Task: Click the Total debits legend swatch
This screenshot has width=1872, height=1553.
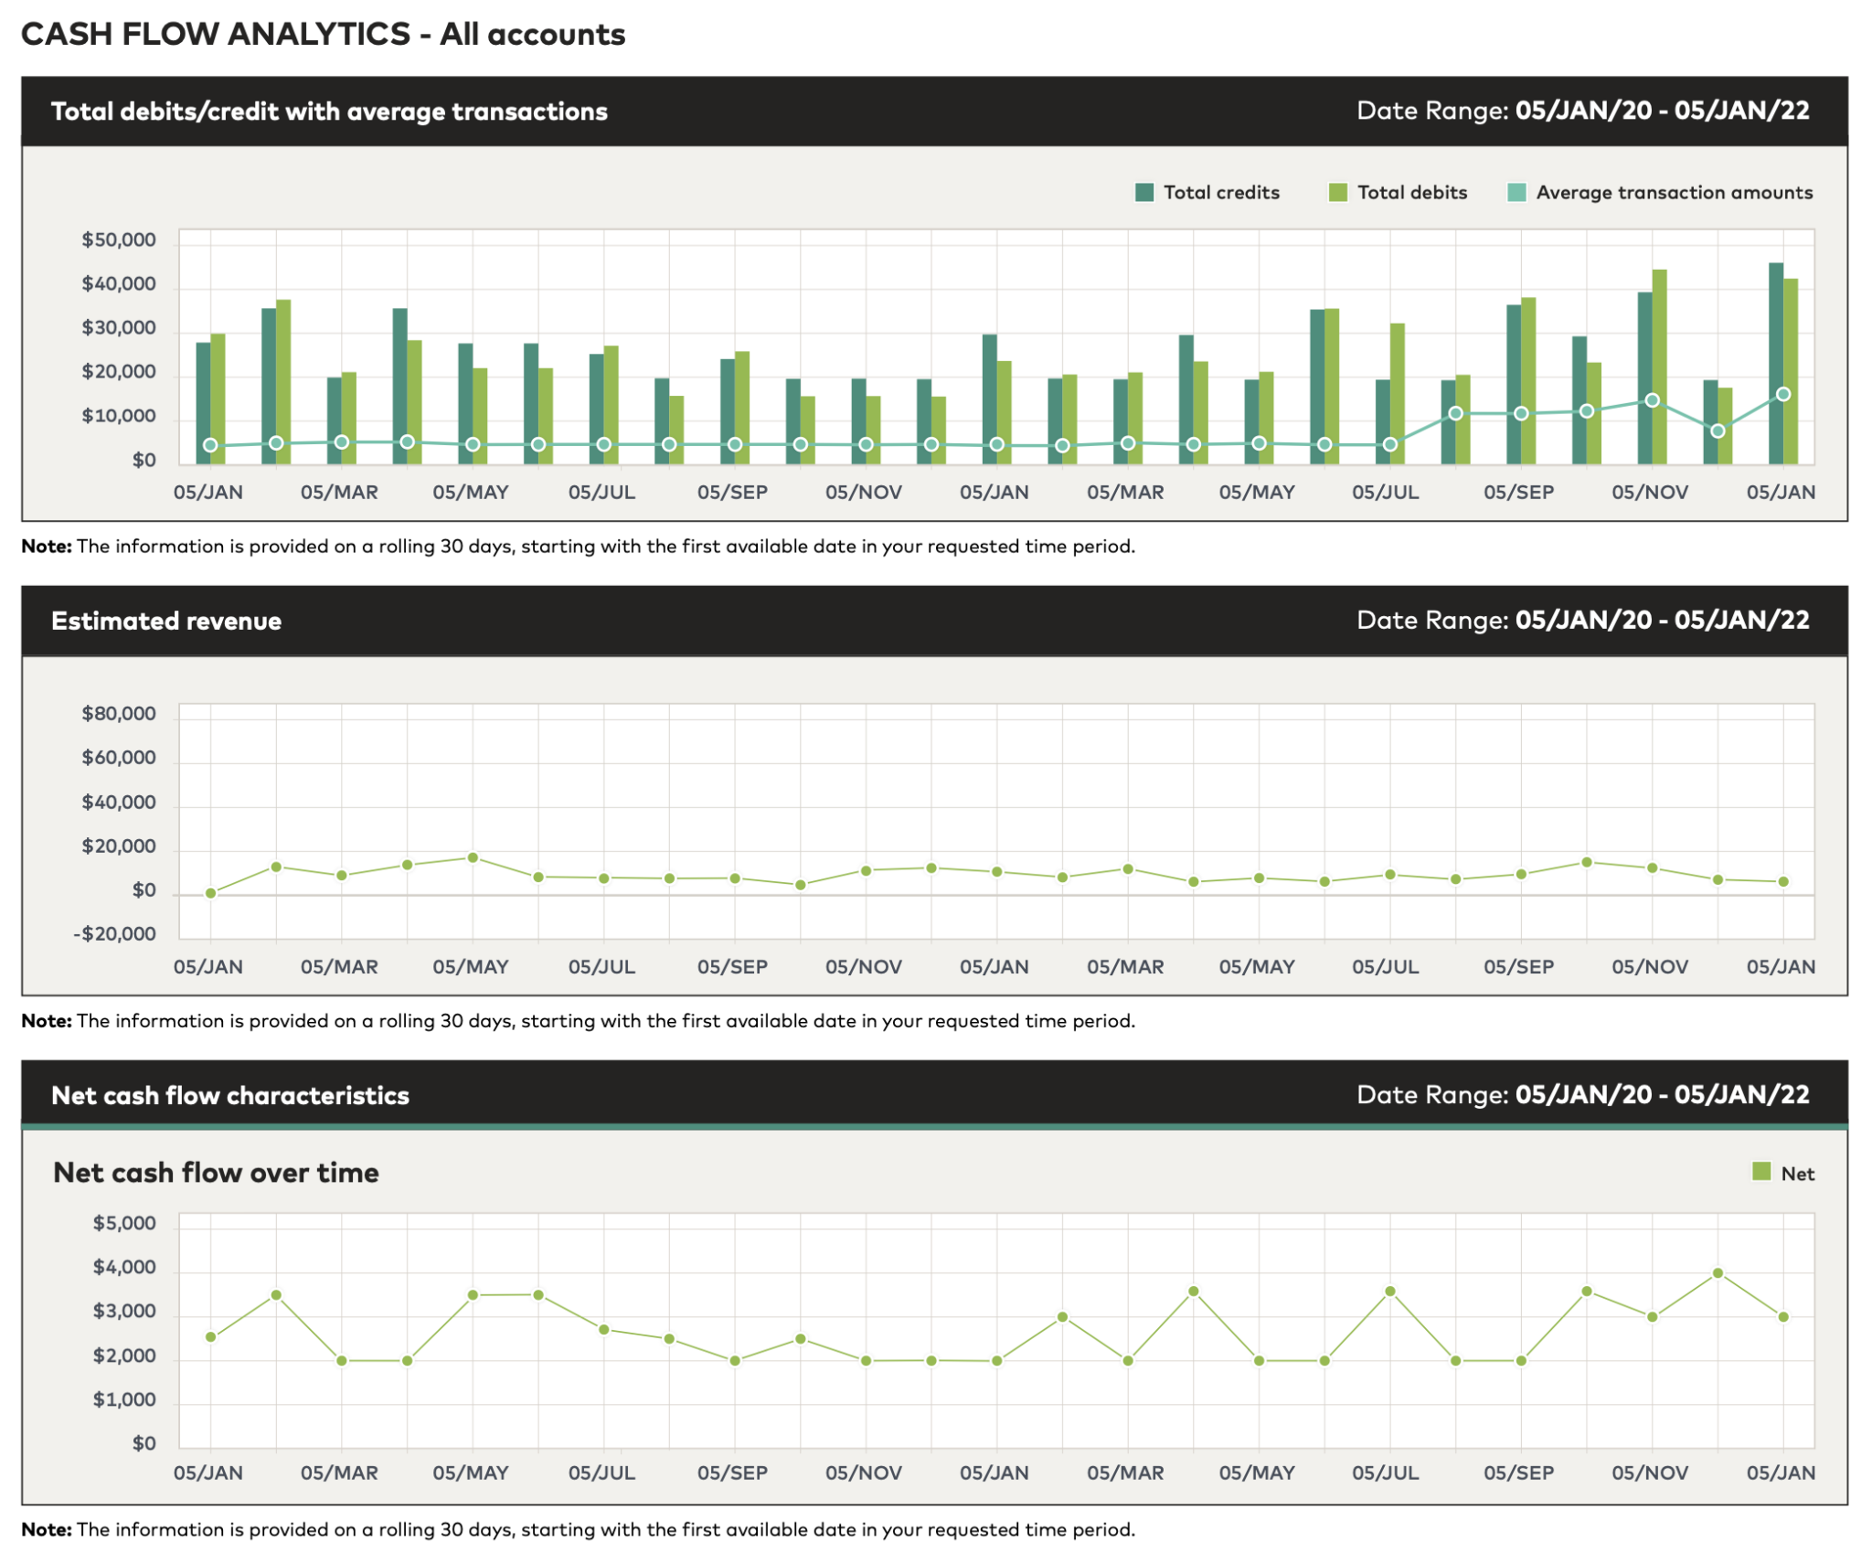Action: pyautogui.click(x=1337, y=192)
